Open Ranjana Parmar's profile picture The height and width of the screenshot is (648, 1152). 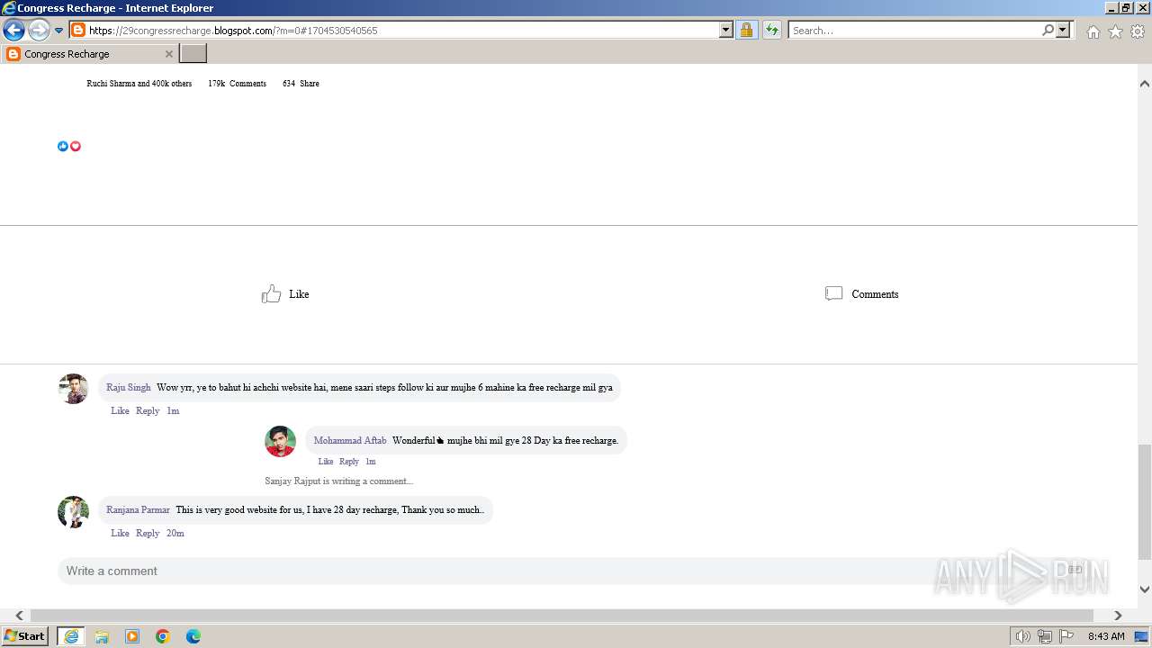pyautogui.click(x=73, y=511)
